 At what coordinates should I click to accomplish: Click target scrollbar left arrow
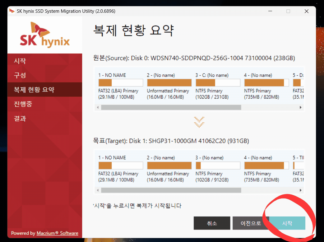(98, 190)
